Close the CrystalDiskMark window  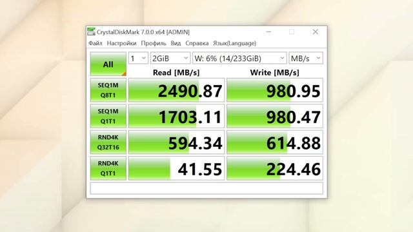point(316,32)
